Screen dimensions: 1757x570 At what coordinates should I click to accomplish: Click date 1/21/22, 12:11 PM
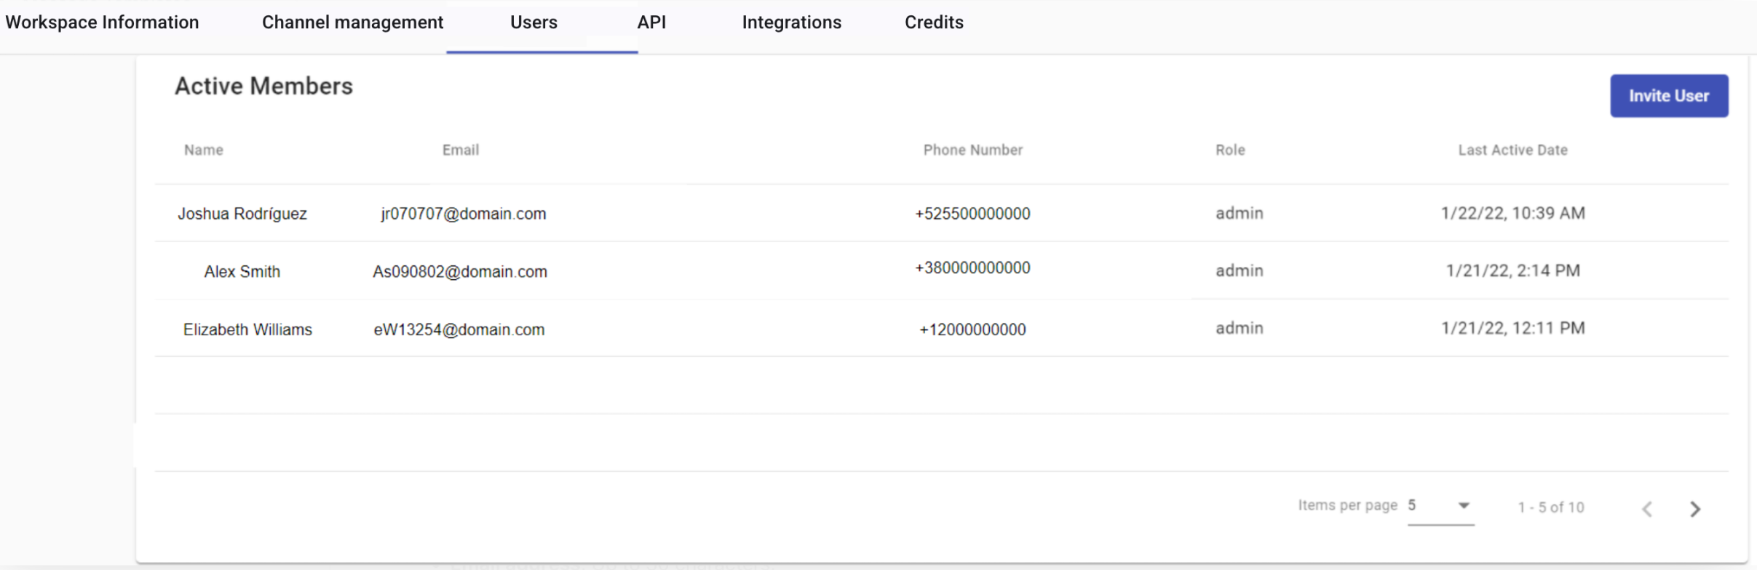click(1512, 328)
